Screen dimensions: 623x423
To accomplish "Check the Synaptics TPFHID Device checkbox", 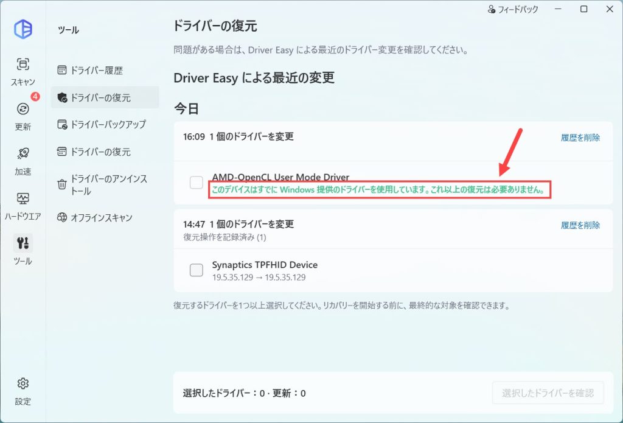I will click(197, 270).
